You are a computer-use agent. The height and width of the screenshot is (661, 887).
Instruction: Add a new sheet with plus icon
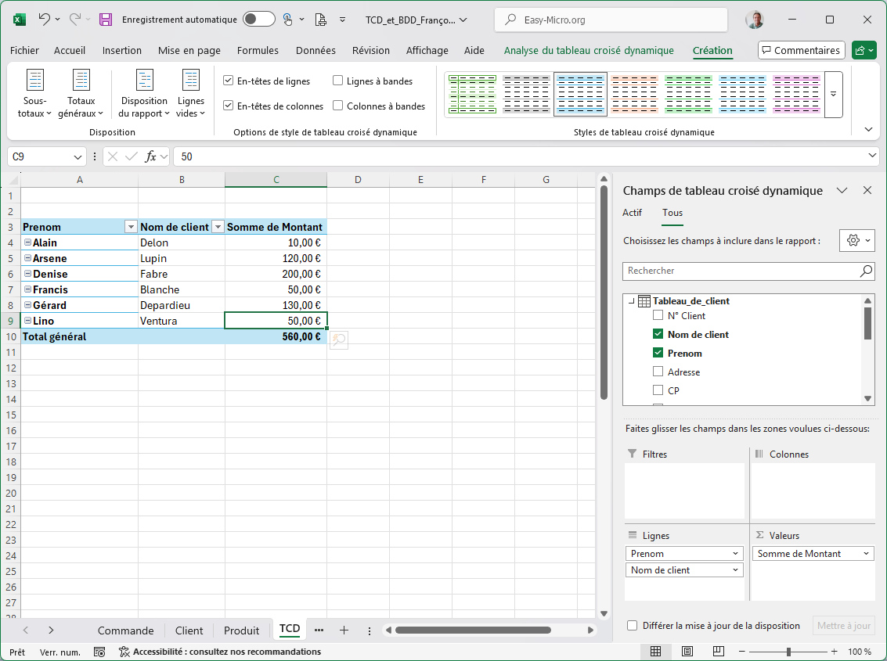click(x=344, y=630)
